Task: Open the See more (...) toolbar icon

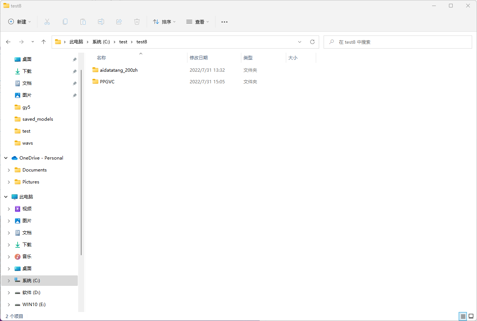Action: click(224, 22)
